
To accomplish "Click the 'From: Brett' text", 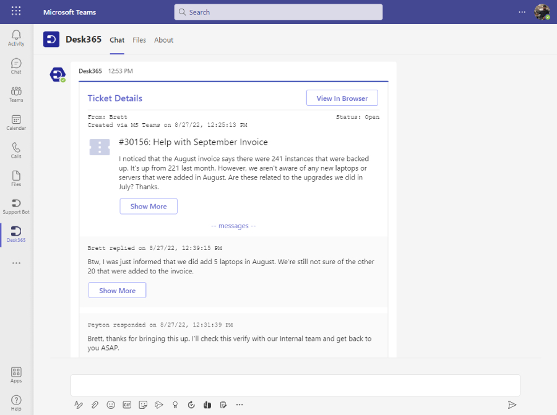I will 107,117.
